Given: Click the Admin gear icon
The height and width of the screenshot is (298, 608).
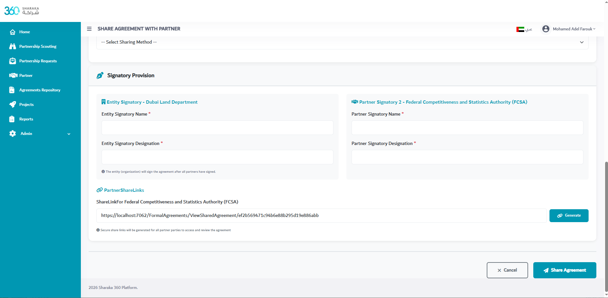Looking at the screenshot, I should click(x=13, y=134).
